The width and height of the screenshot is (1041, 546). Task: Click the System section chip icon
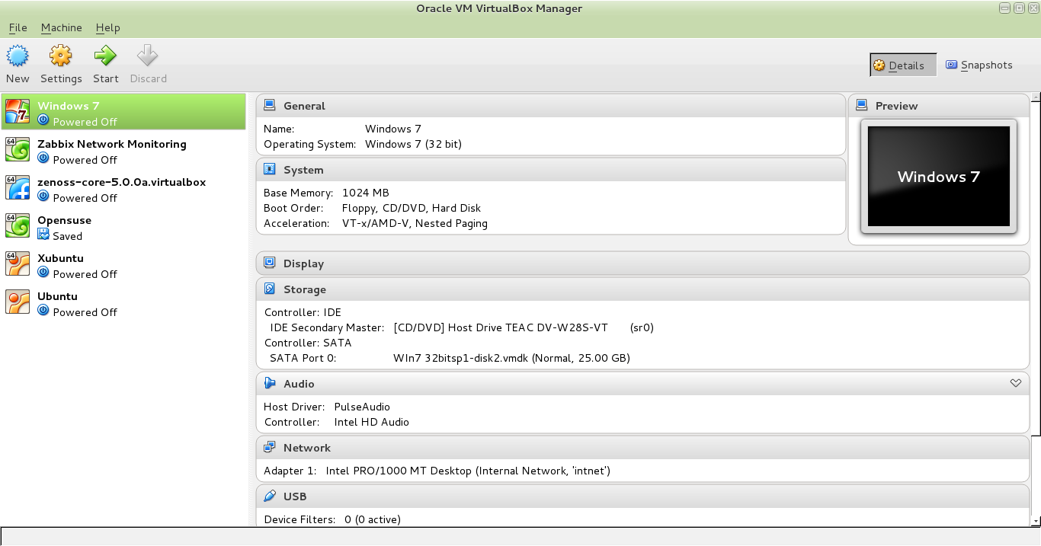point(269,169)
